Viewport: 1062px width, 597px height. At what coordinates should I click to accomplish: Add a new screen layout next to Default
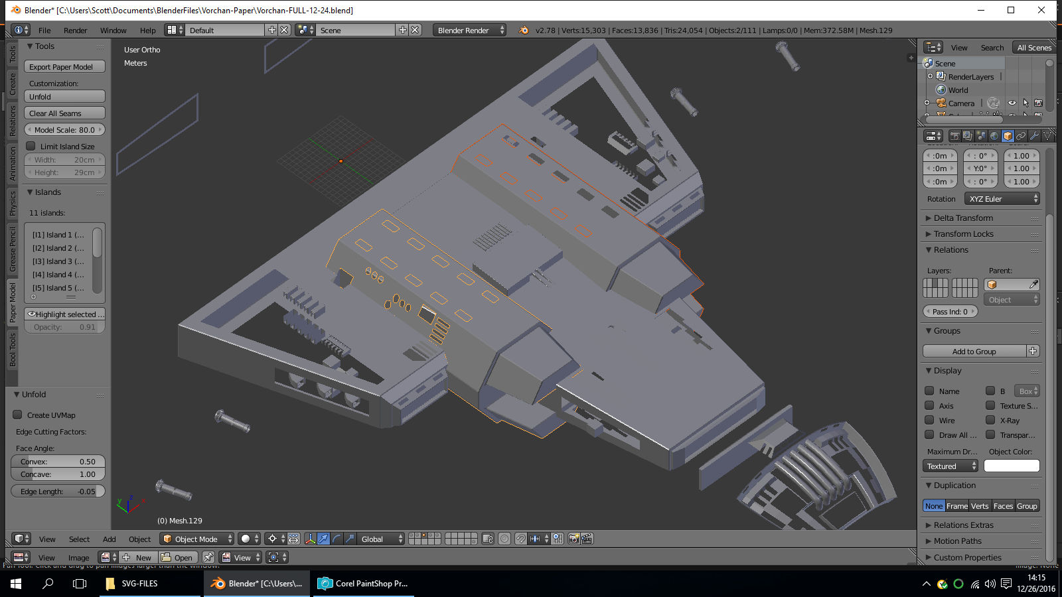click(271, 30)
